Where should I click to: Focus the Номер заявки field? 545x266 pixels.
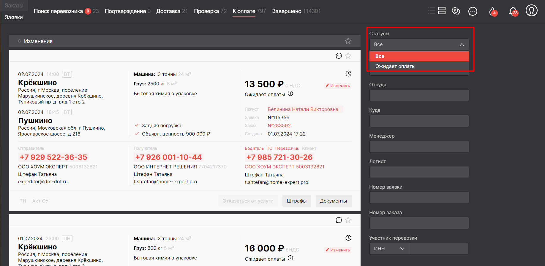tap(419, 197)
